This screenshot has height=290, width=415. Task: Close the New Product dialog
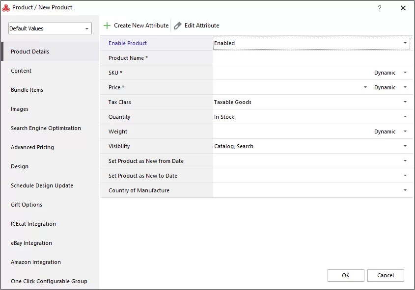tap(403, 8)
